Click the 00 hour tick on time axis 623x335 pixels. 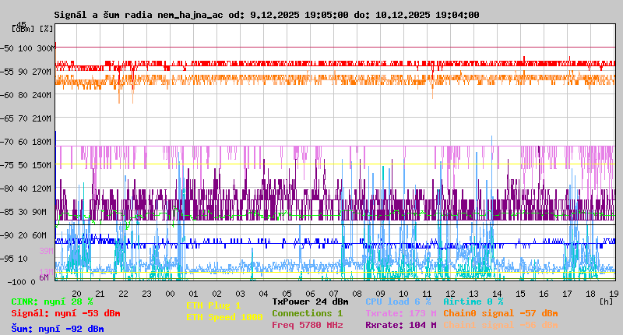170,293
